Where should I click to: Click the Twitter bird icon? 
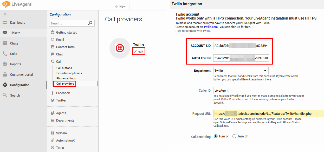53,100
